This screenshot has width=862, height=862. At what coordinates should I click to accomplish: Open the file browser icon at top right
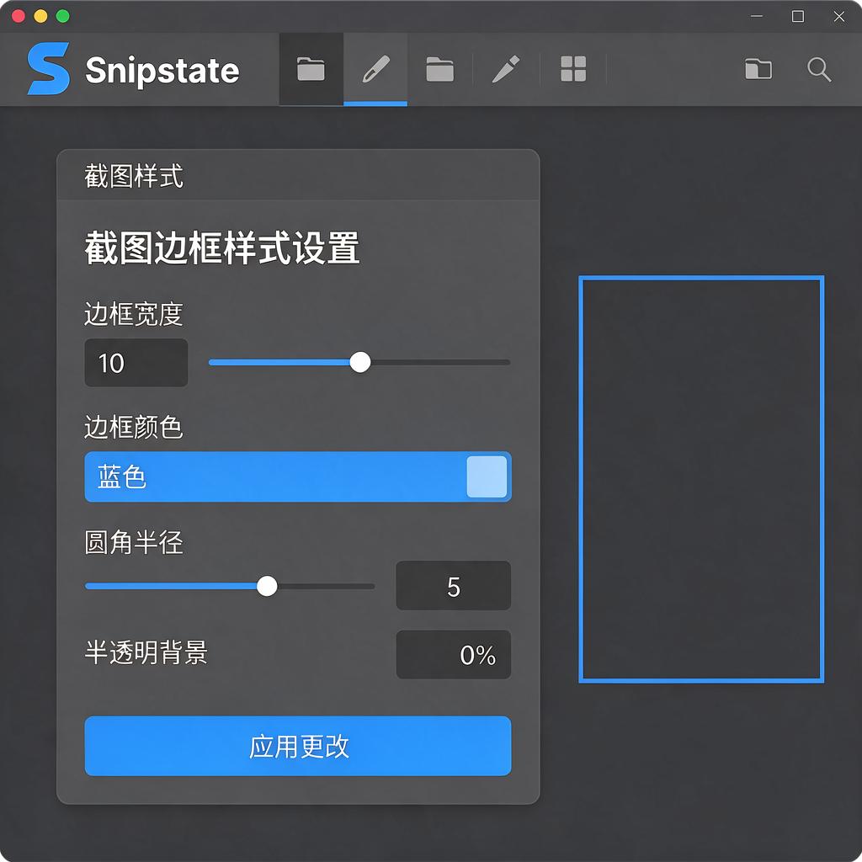758,69
